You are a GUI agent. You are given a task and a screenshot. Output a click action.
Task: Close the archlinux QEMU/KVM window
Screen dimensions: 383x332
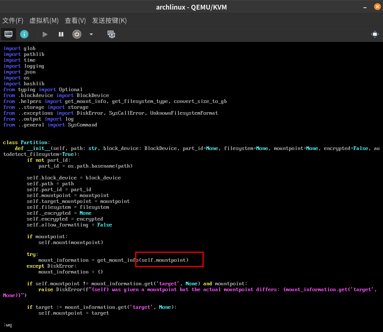(x=377, y=7)
